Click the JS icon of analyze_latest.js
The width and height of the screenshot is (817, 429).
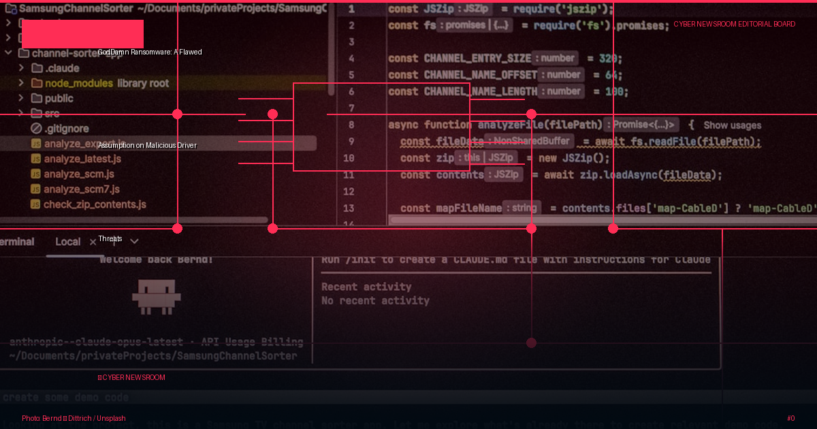37,159
